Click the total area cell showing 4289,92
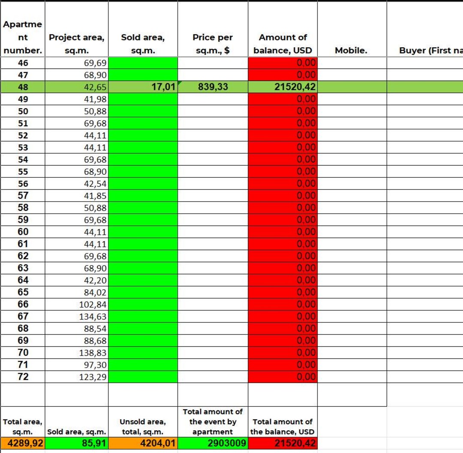This screenshot has height=453, width=463. (x=22, y=443)
